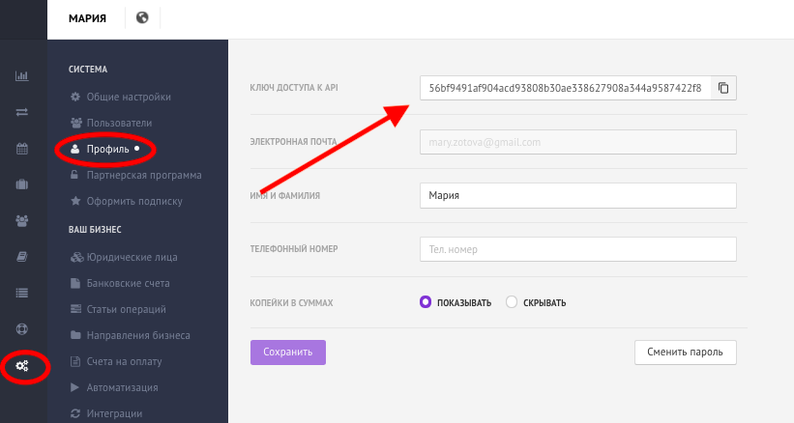
Task: Open the transfers arrows sidebar icon
Action: coord(22,112)
